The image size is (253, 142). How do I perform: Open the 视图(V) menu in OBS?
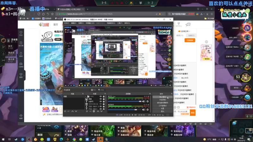point(81,23)
